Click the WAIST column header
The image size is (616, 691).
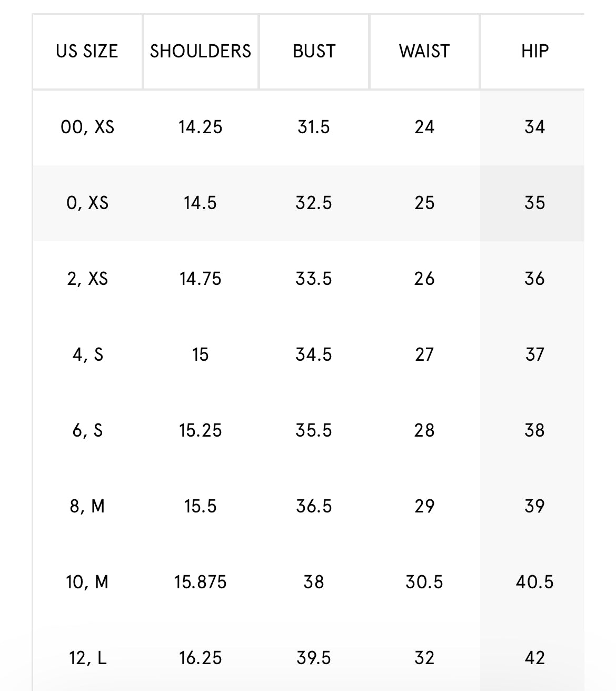click(x=424, y=51)
